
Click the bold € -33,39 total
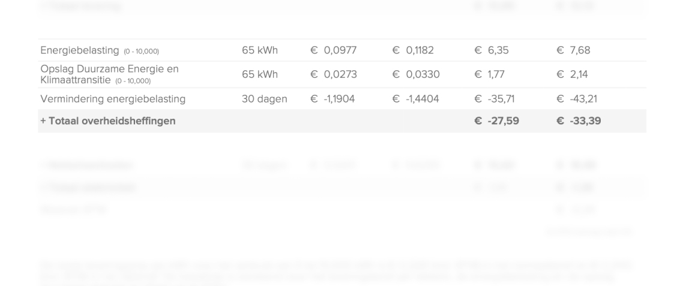click(579, 121)
